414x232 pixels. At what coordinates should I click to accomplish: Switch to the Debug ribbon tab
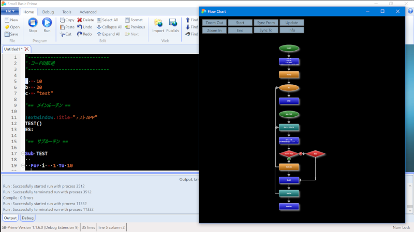click(48, 12)
